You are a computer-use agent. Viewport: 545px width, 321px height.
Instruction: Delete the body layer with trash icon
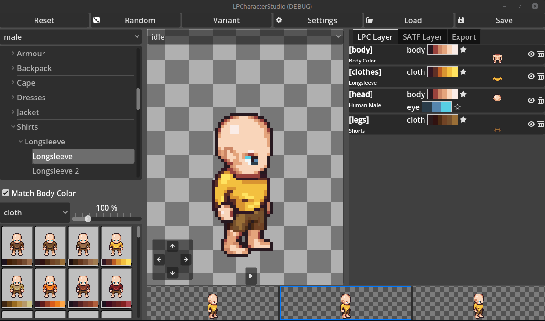point(540,54)
